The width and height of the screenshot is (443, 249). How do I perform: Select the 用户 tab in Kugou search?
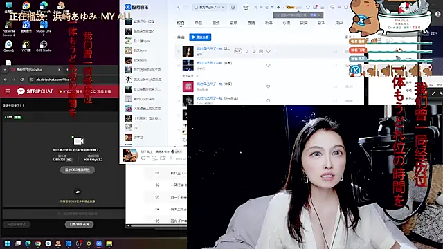[338, 23]
